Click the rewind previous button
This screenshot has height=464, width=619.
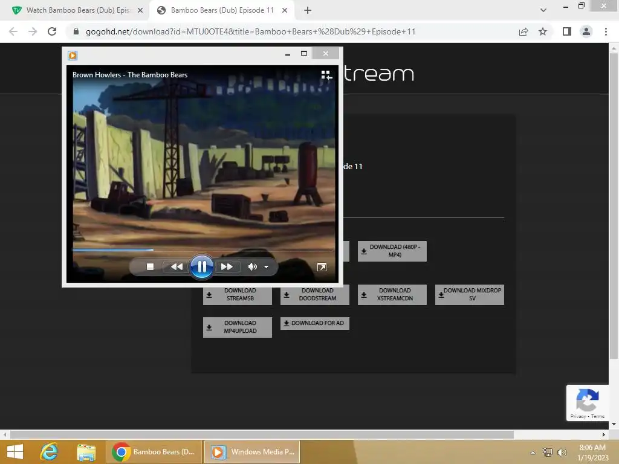coord(177,267)
